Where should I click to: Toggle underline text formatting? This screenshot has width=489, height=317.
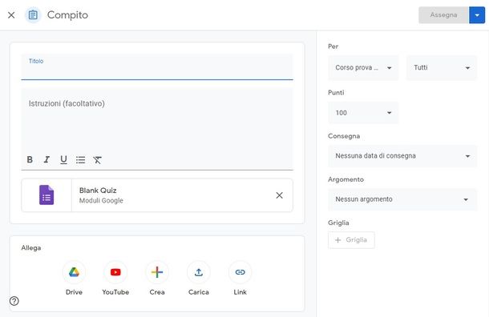[x=63, y=159]
